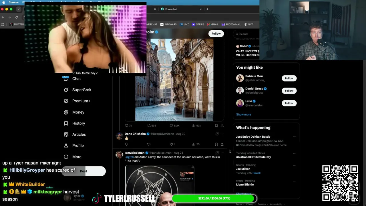This screenshot has width=366, height=206.
Task: Click the Grok icon on IanMalcolm84's post
Action: pos(217,153)
